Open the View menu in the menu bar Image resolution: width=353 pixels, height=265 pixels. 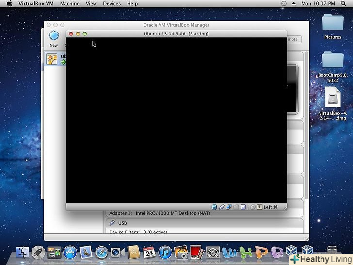point(91,4)
